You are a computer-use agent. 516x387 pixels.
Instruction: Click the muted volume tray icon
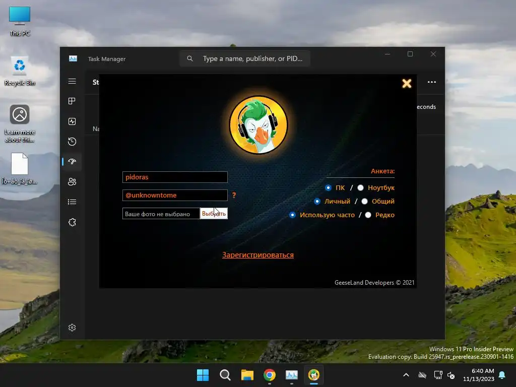tap(451, 375)
